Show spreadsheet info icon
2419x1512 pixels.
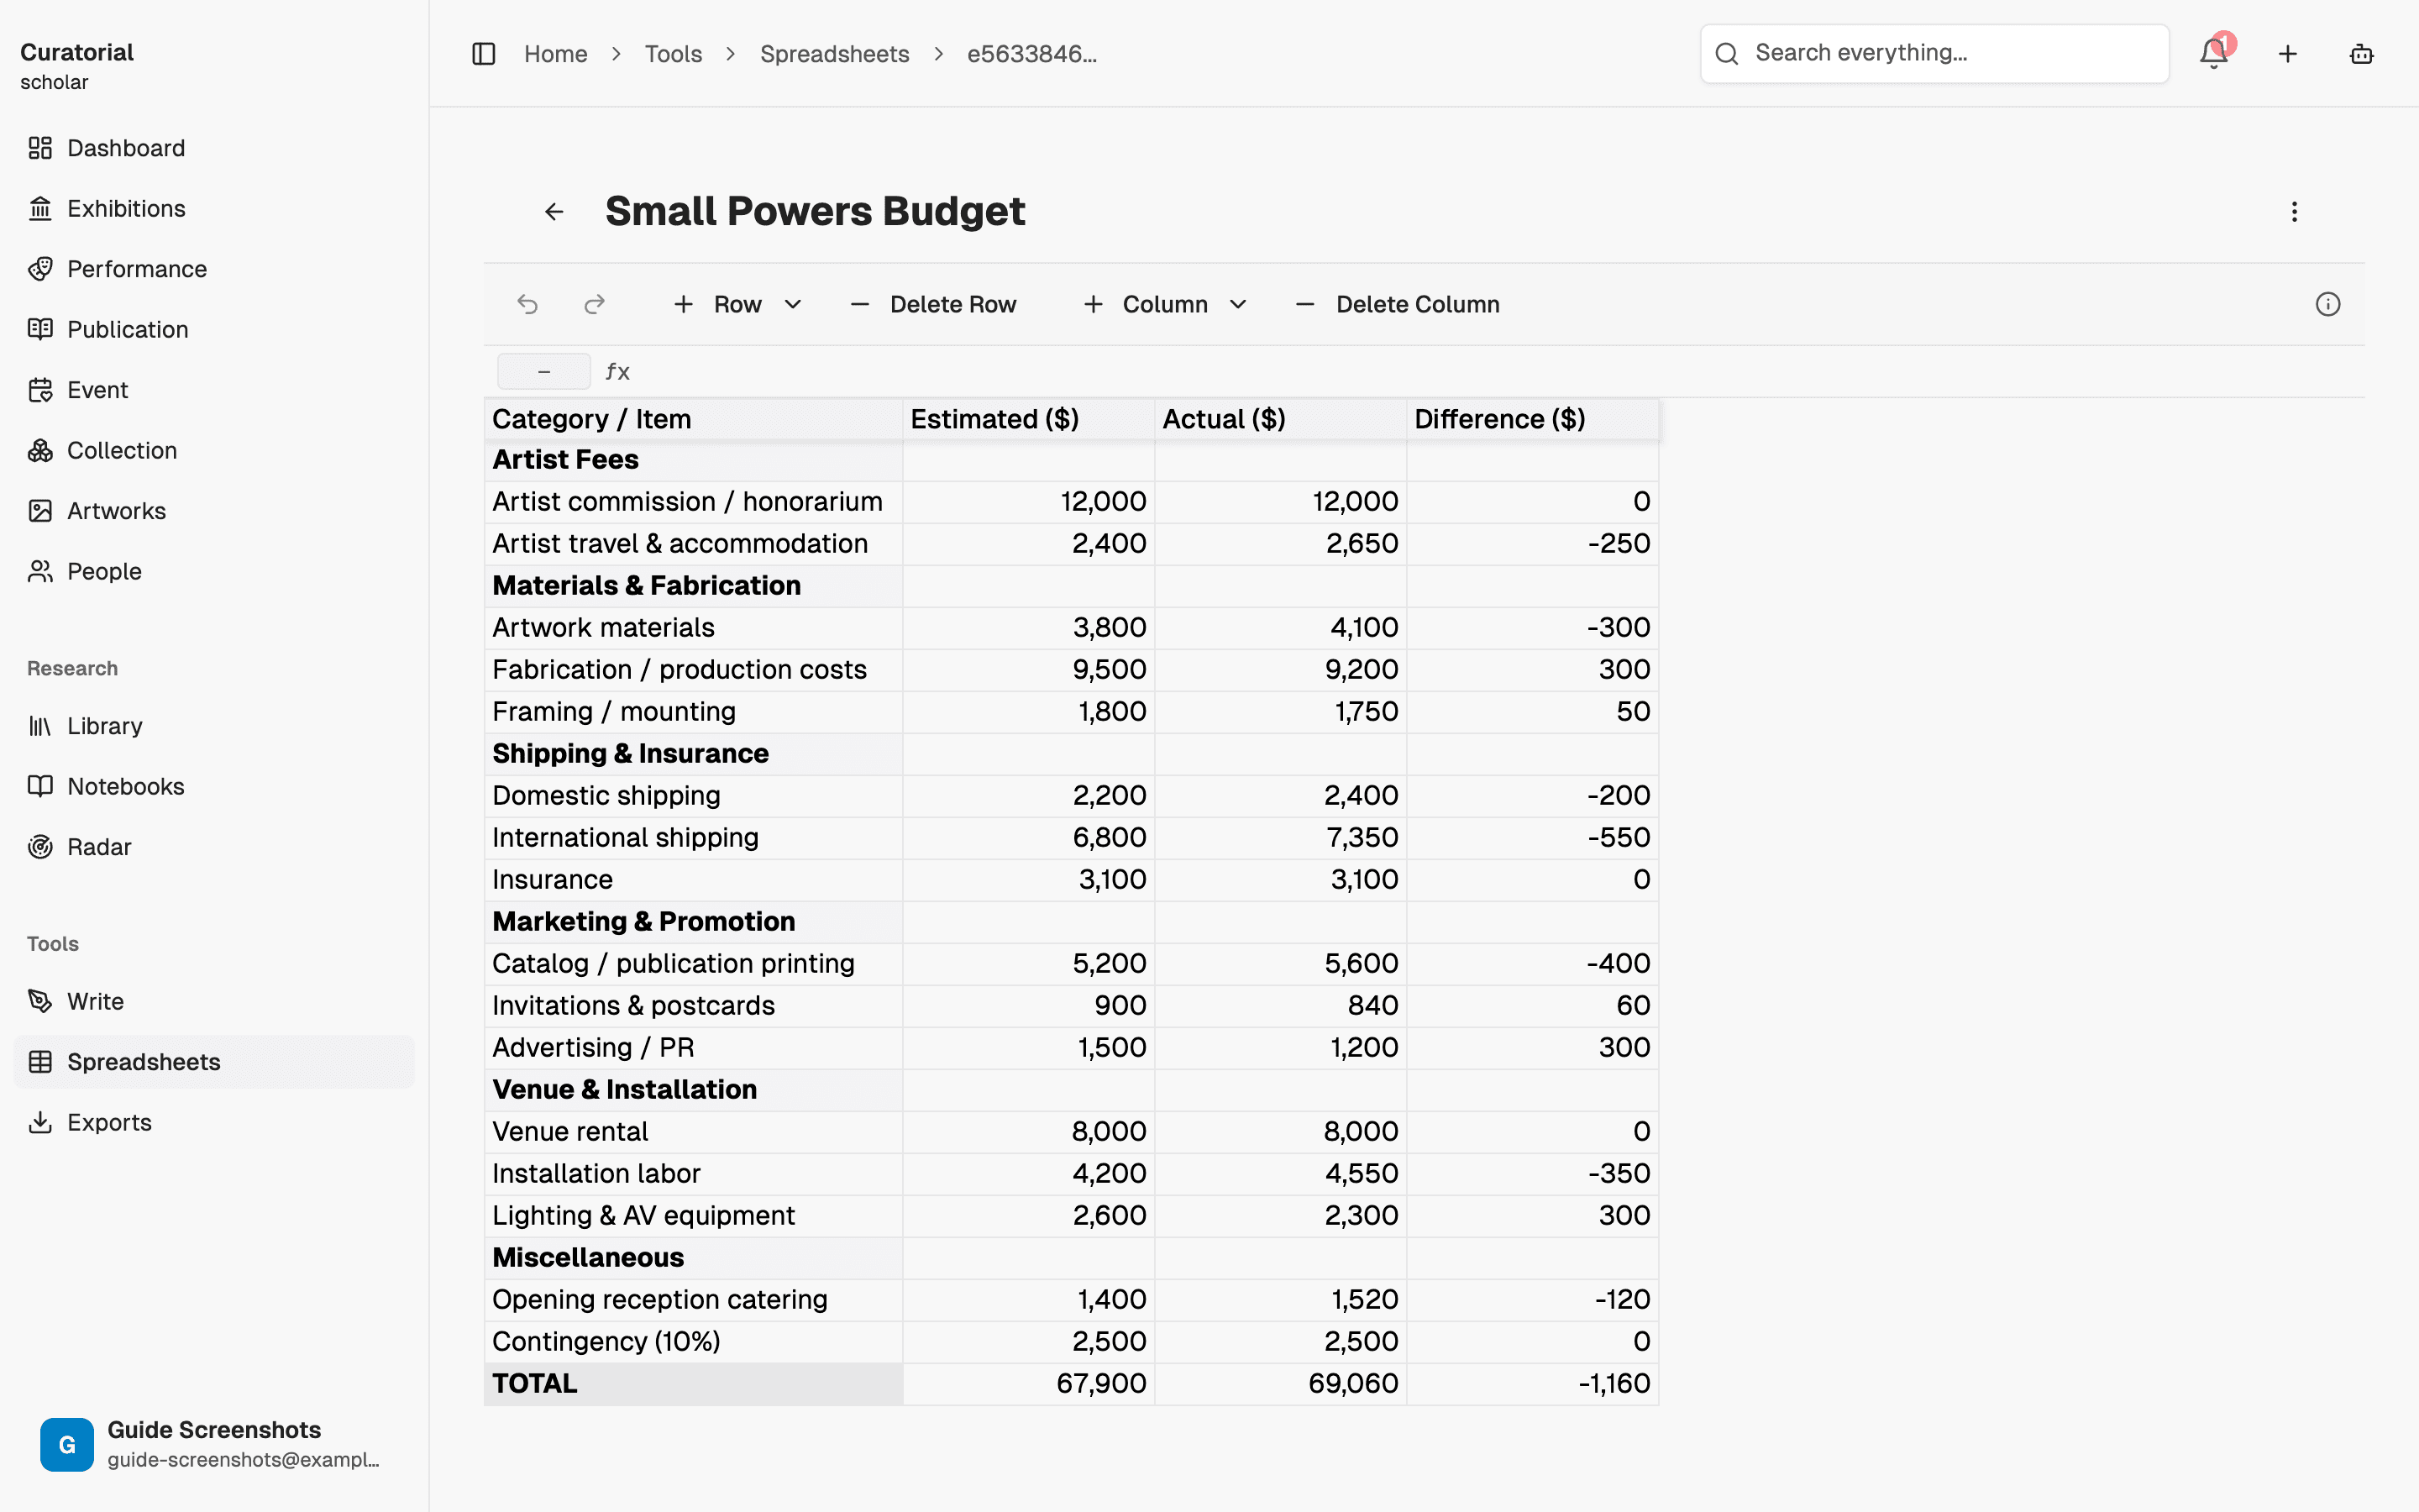(2328, 304)
